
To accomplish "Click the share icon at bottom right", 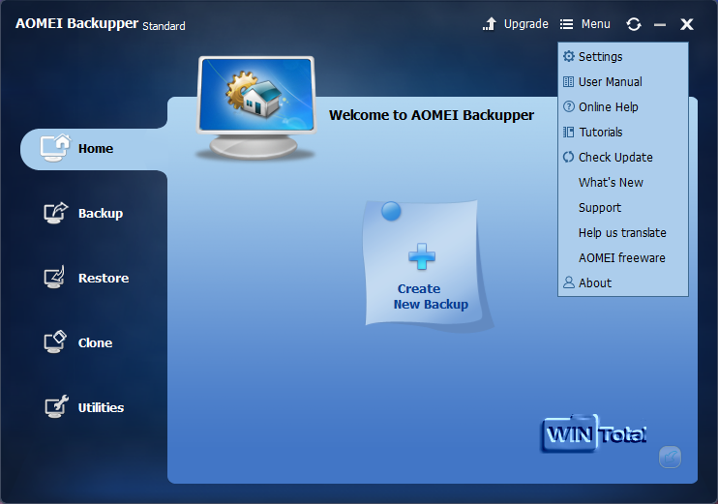I will [670, 458].
